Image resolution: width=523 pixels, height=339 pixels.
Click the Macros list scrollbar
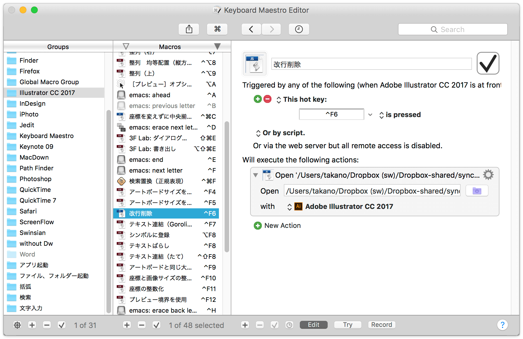[227, 187]
